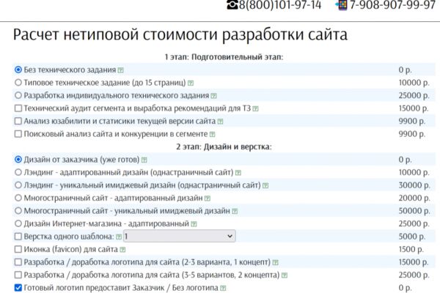440x293 pixels.
Task: Click the mobile phone icon before 7-908-907-99-97
Action: (x=342, y=5)
